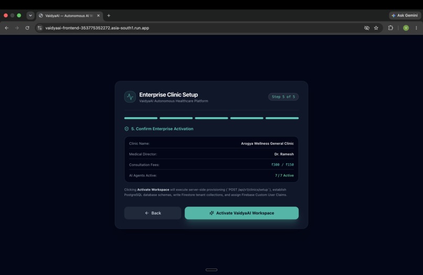Click the Dr. Ramesh value
The width and height of the screenshot is (423, 275).
284,154
